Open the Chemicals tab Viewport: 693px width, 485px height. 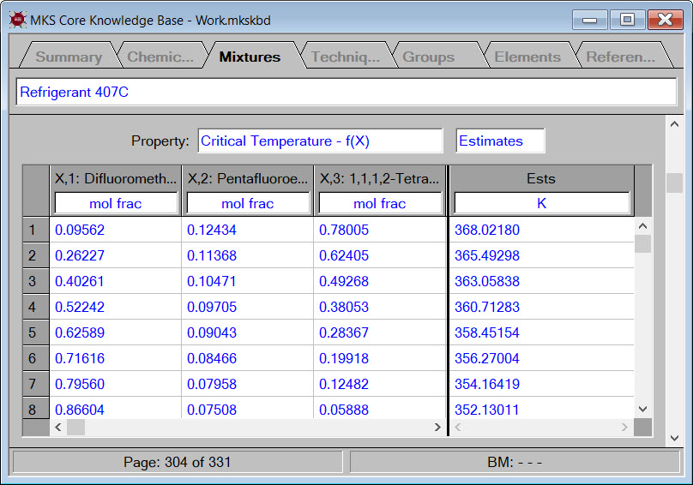tap(160, 57)
